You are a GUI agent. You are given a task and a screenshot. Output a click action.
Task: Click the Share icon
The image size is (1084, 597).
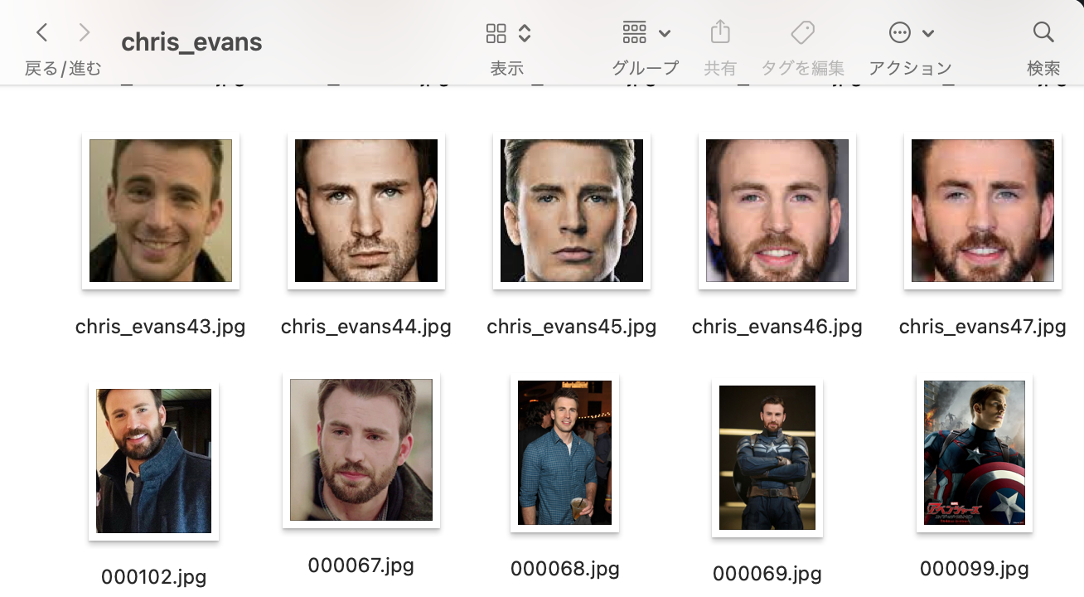720,32
